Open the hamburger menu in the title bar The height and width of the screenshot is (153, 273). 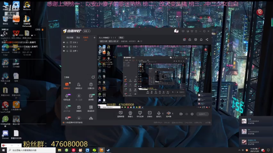196,31
